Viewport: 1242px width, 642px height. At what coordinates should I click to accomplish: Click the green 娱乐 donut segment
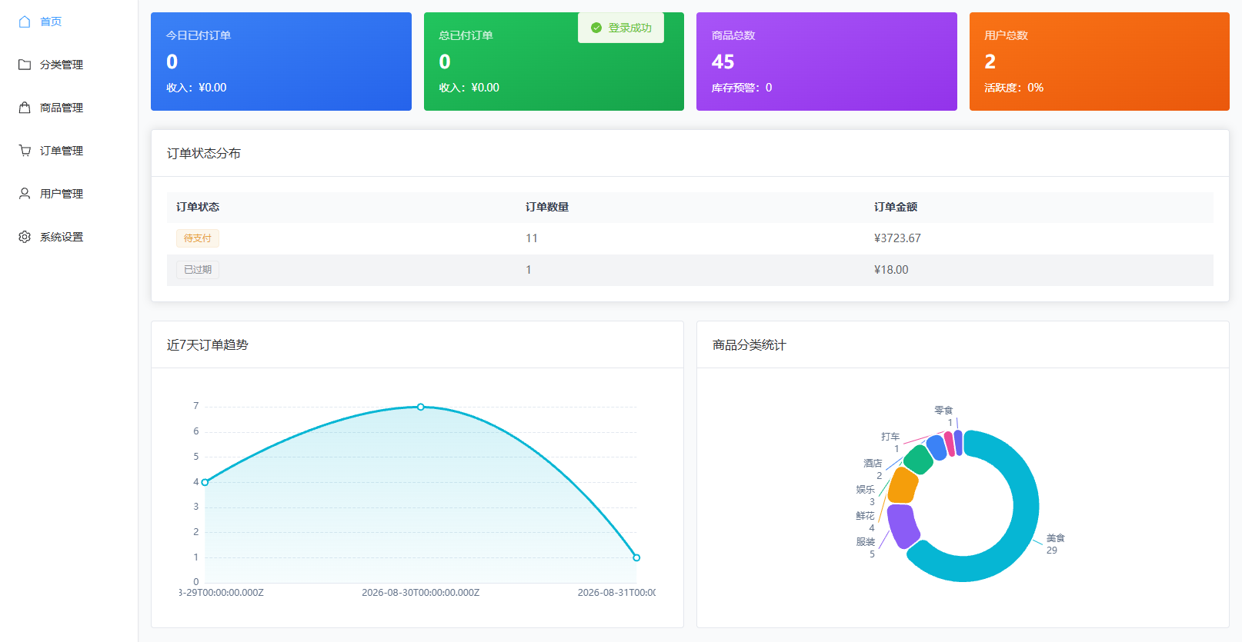[919, 459]
